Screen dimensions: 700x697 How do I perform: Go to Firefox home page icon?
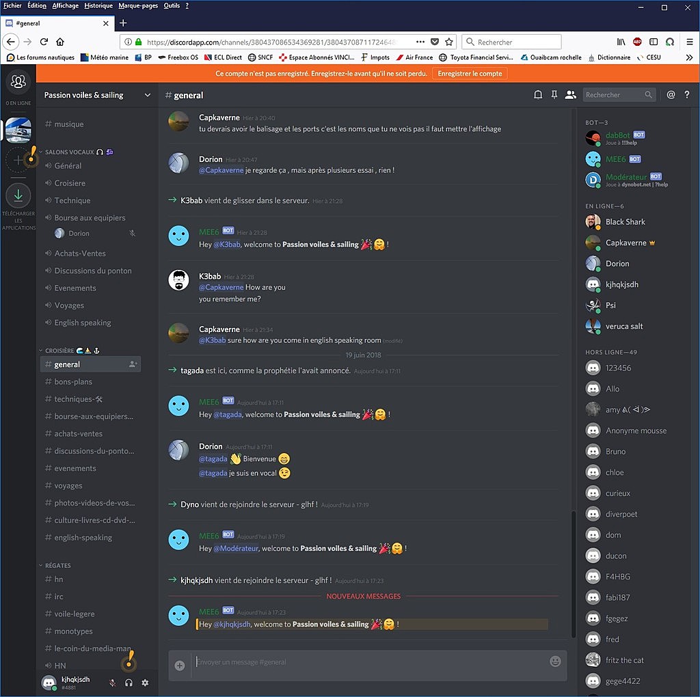point(60,42)
